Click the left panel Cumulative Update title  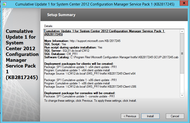22,54
